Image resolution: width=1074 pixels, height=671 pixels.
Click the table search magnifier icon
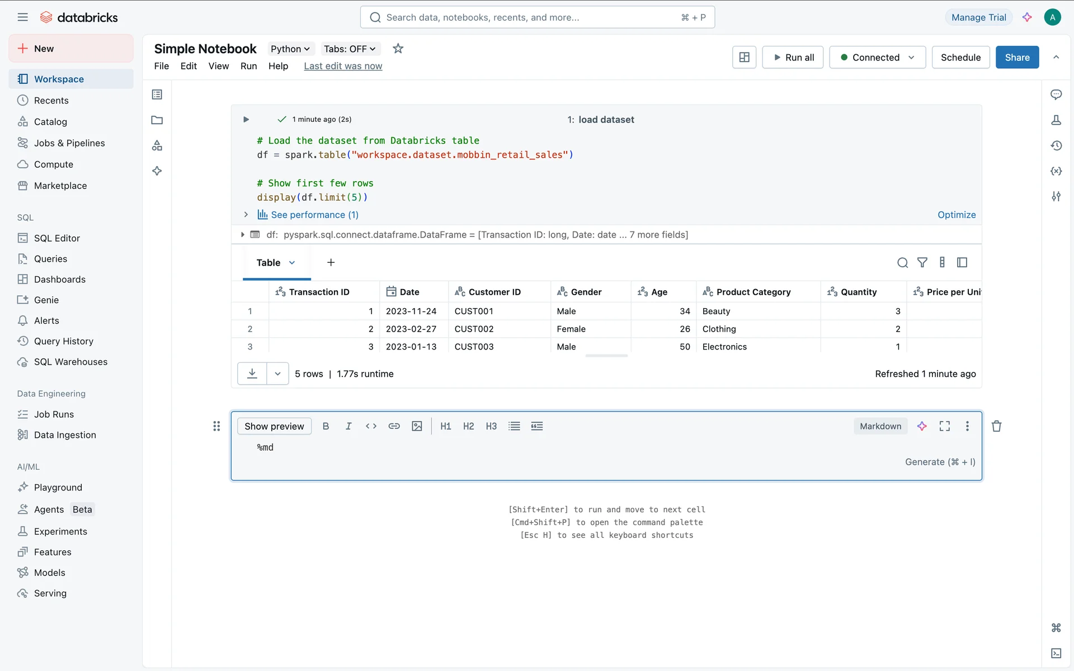pyautogui.click(x=902, y=262)
